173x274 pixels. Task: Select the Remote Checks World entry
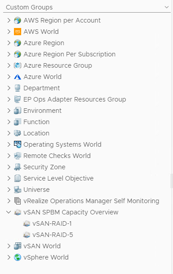(x=57, y=156)
